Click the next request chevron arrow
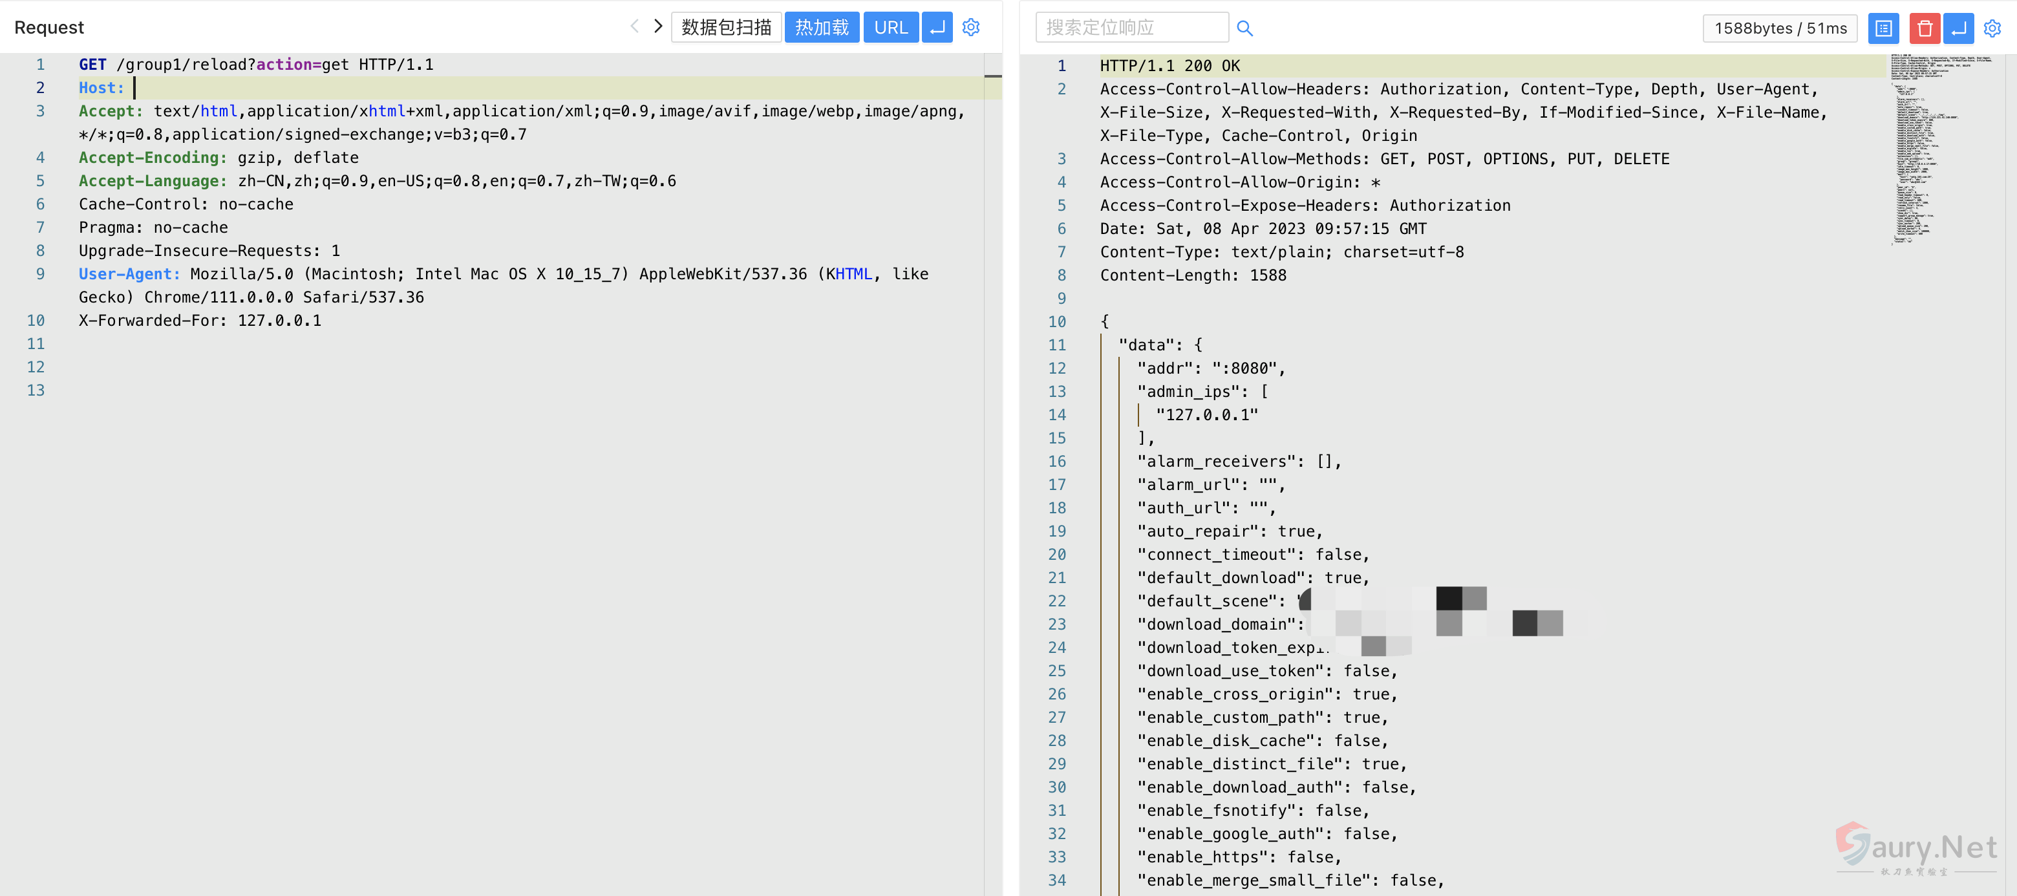The image size is (2017, 896). click(x=657, y=27)
